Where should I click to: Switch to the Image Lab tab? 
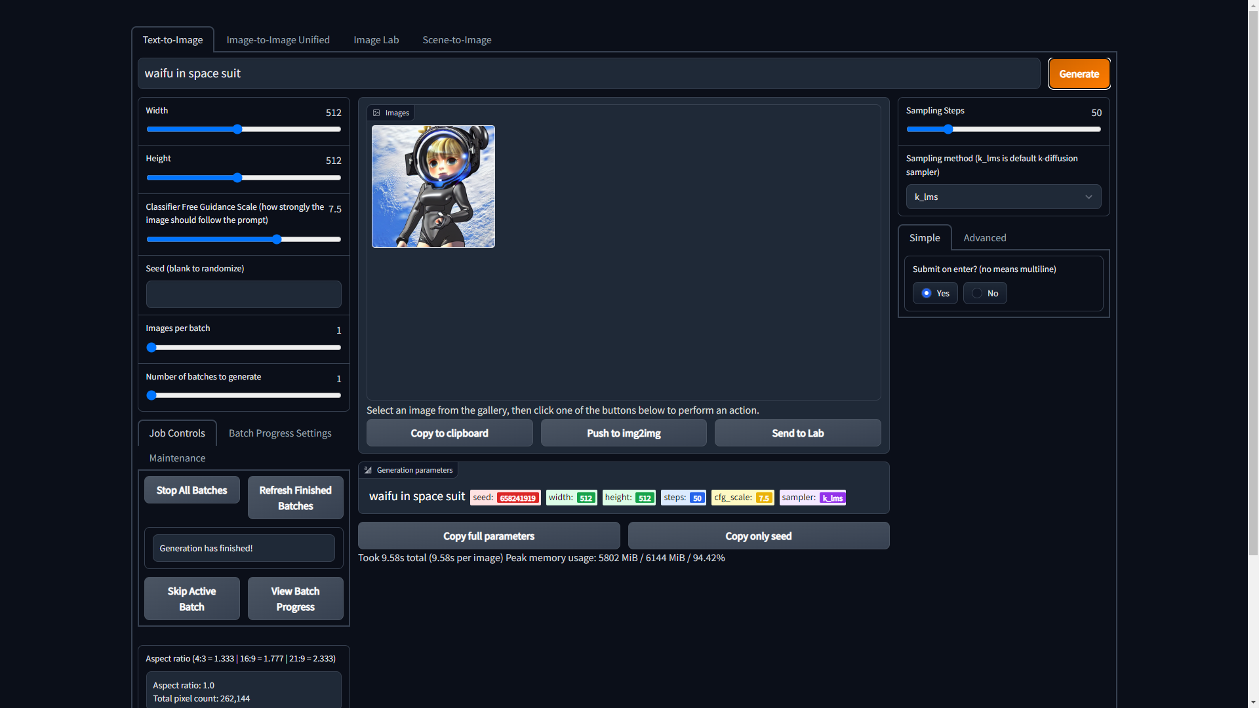(x=376, y=40)
